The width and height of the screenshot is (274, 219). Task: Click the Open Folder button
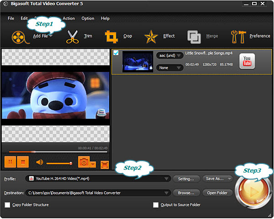[217, 193]
